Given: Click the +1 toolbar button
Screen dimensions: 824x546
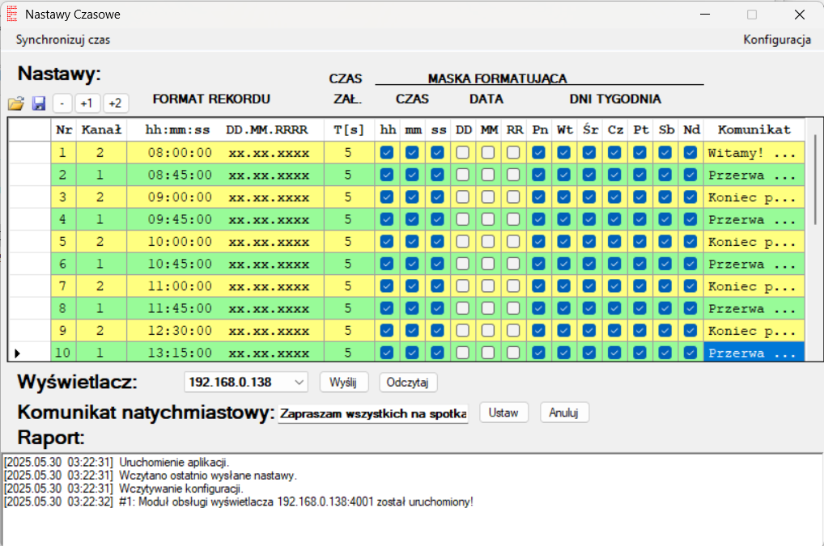Looking at the screenshot, I should tap(87, 103).
